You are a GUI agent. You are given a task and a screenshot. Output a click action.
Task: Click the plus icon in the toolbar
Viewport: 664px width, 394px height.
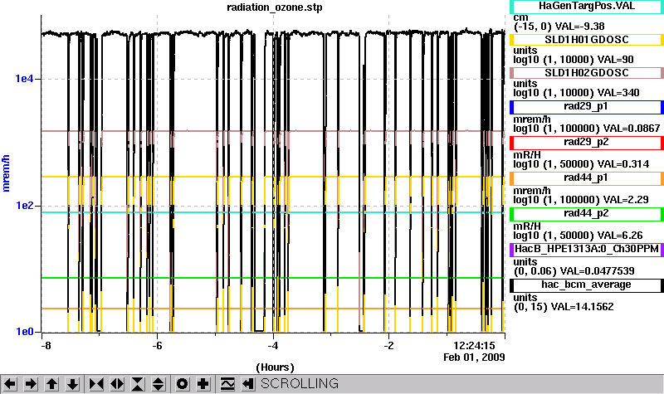tap(203, 384)
